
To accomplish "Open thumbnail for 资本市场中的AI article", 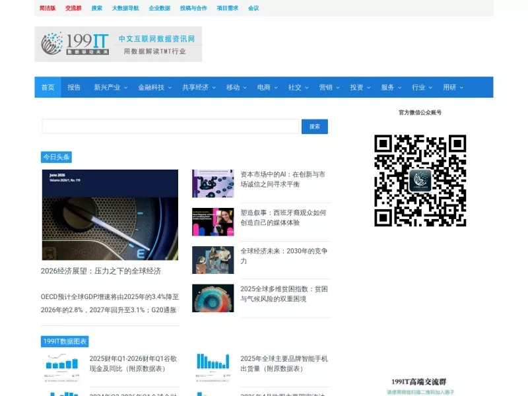I will (213, 183).
